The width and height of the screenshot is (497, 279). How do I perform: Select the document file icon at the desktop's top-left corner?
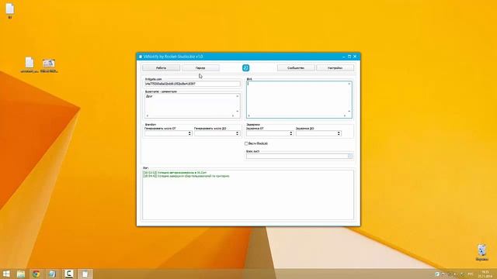[10, 11]
